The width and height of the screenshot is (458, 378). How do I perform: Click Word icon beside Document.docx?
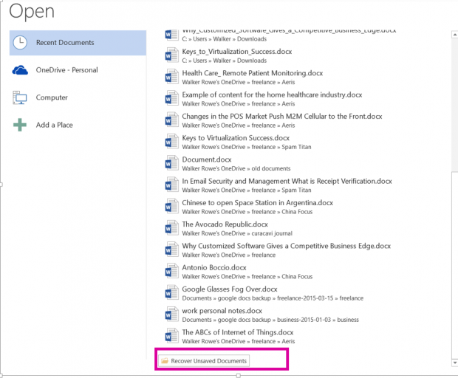pos(171,163)
